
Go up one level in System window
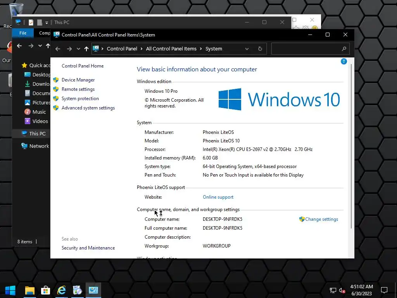coord(86,49)
